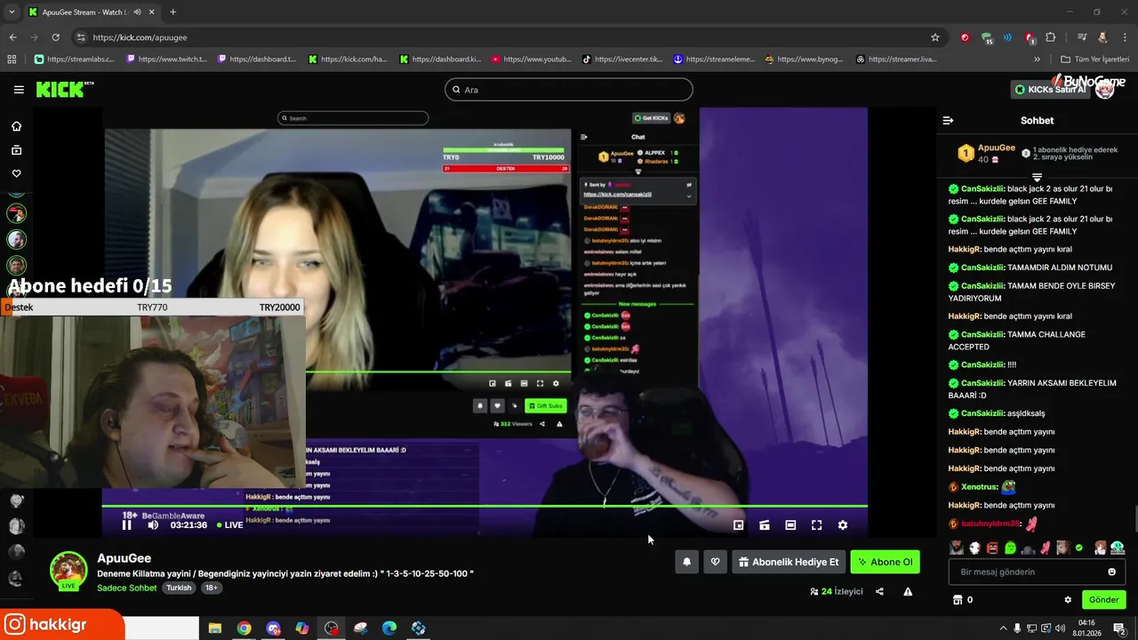Viewport: 1138px width, 640px height.
Task: Open the ApuuGee channel avatar
Action: pyautogui.click(x=68, y=570)
